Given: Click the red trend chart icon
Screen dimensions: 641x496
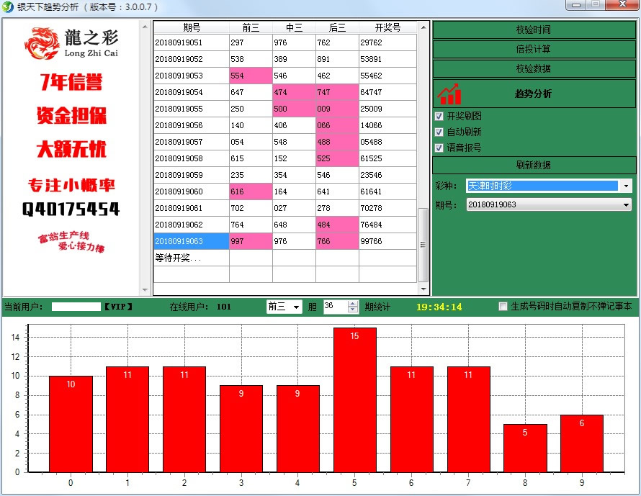Looking at the screenshot, I should pos(449,94).
